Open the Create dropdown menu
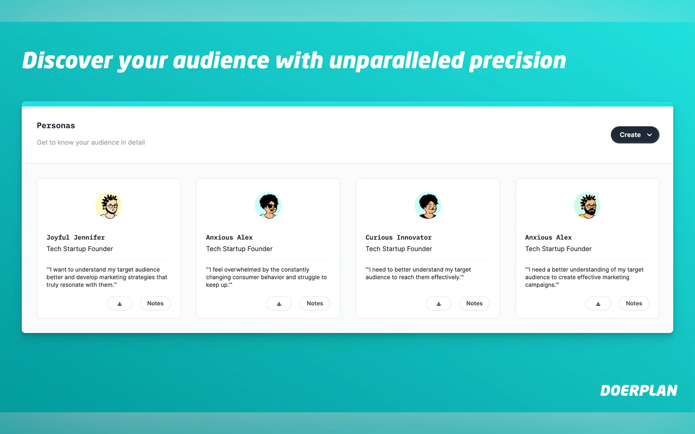Screen dimensions: 695x434 click(635, 135)
